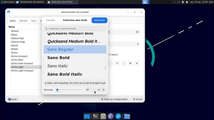This screenshot has height=120, width=214.
Task: Click the Alex user menu
Action: (211, 2)
